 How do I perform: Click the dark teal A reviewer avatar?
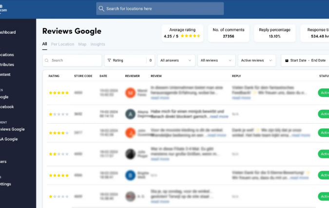(x=130, y=114)
